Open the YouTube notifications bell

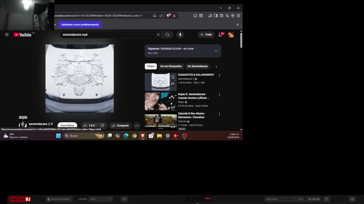tap(220, 35)
